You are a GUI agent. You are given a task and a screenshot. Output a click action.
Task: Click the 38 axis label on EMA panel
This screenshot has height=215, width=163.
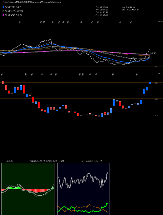(x=156, y=67)
